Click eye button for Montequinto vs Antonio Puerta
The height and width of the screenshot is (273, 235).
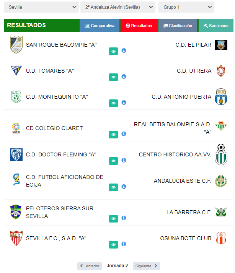114,103
